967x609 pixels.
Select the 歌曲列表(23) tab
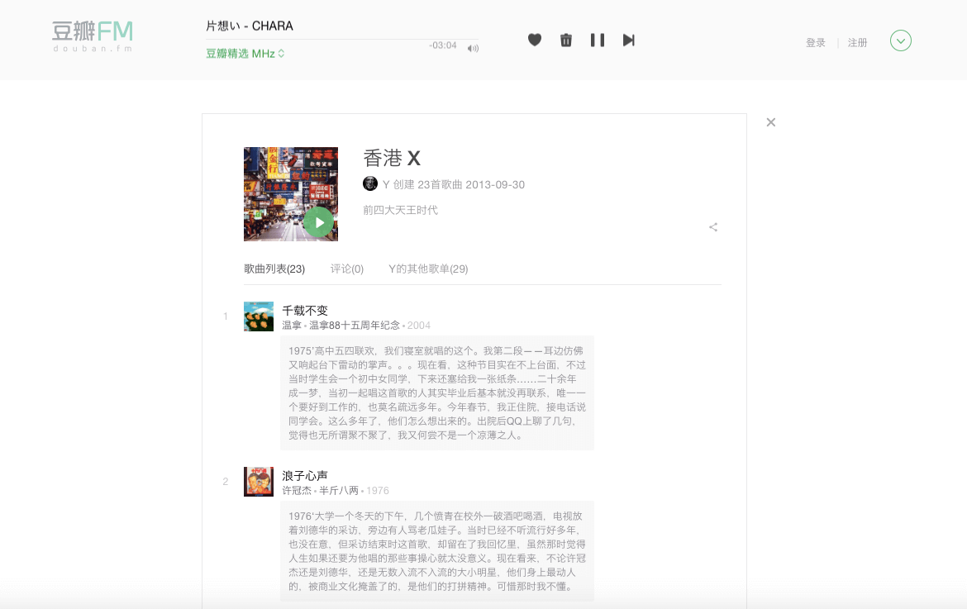pyautogui.click(x=273, y=269)
